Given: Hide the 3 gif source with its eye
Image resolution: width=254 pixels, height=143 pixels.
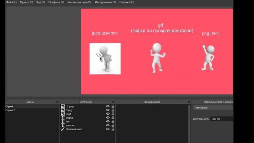Looking at the screenshot, I should click(x=108, y=114).
